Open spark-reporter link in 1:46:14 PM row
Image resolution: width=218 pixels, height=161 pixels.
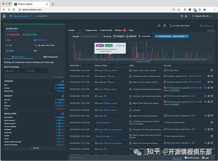111,70
